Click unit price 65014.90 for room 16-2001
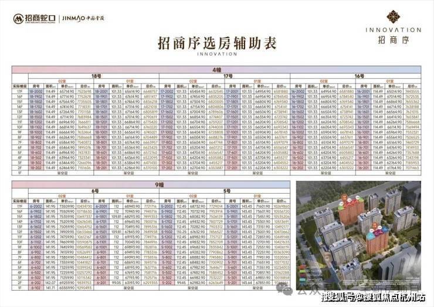The image size is (434, 307). (394, 91)
